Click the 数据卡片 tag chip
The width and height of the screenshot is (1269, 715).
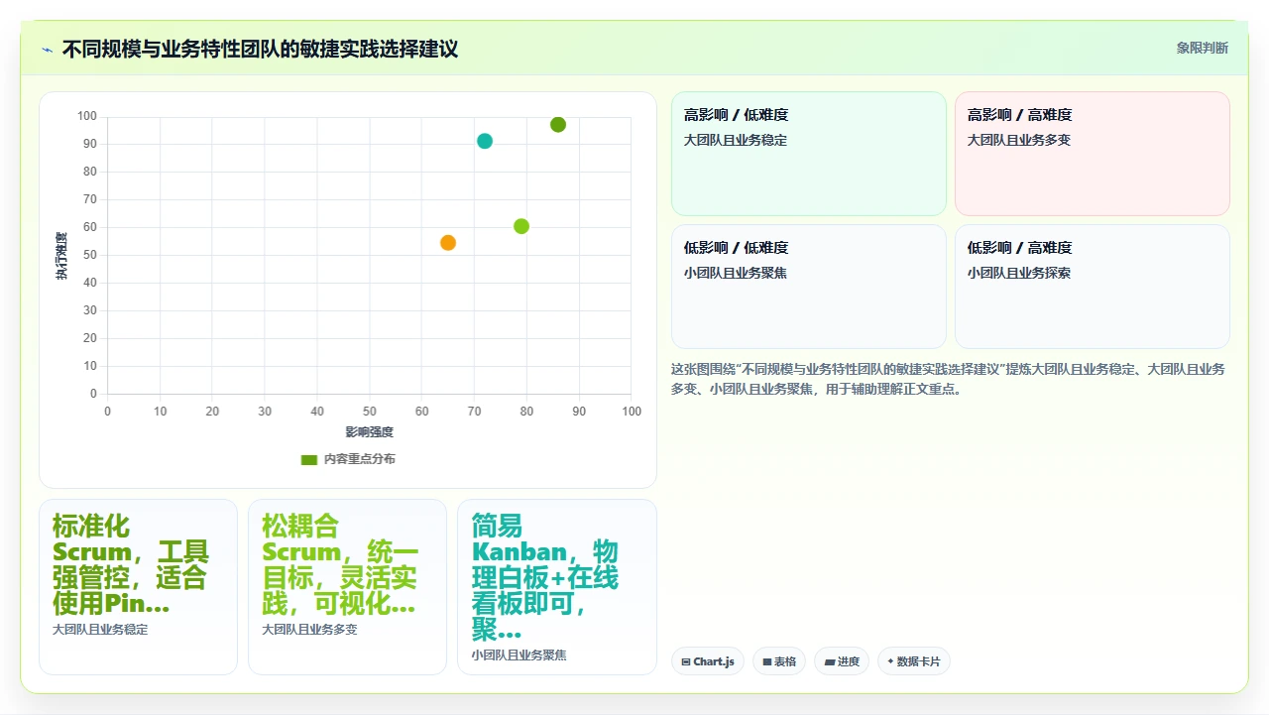[914, 661]
